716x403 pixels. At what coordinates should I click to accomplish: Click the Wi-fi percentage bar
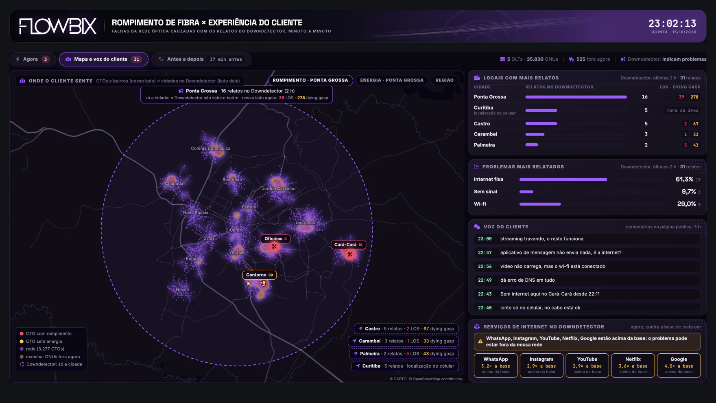pos(540,204)
